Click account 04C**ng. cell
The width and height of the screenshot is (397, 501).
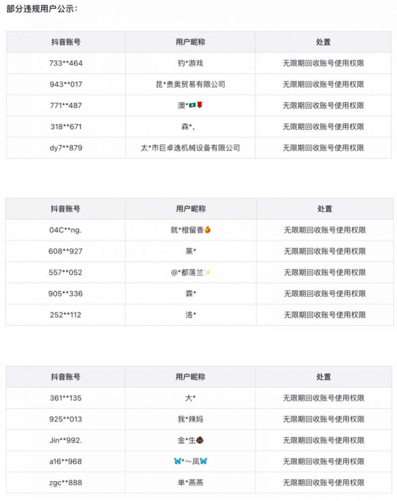click(x=66, y=230)
